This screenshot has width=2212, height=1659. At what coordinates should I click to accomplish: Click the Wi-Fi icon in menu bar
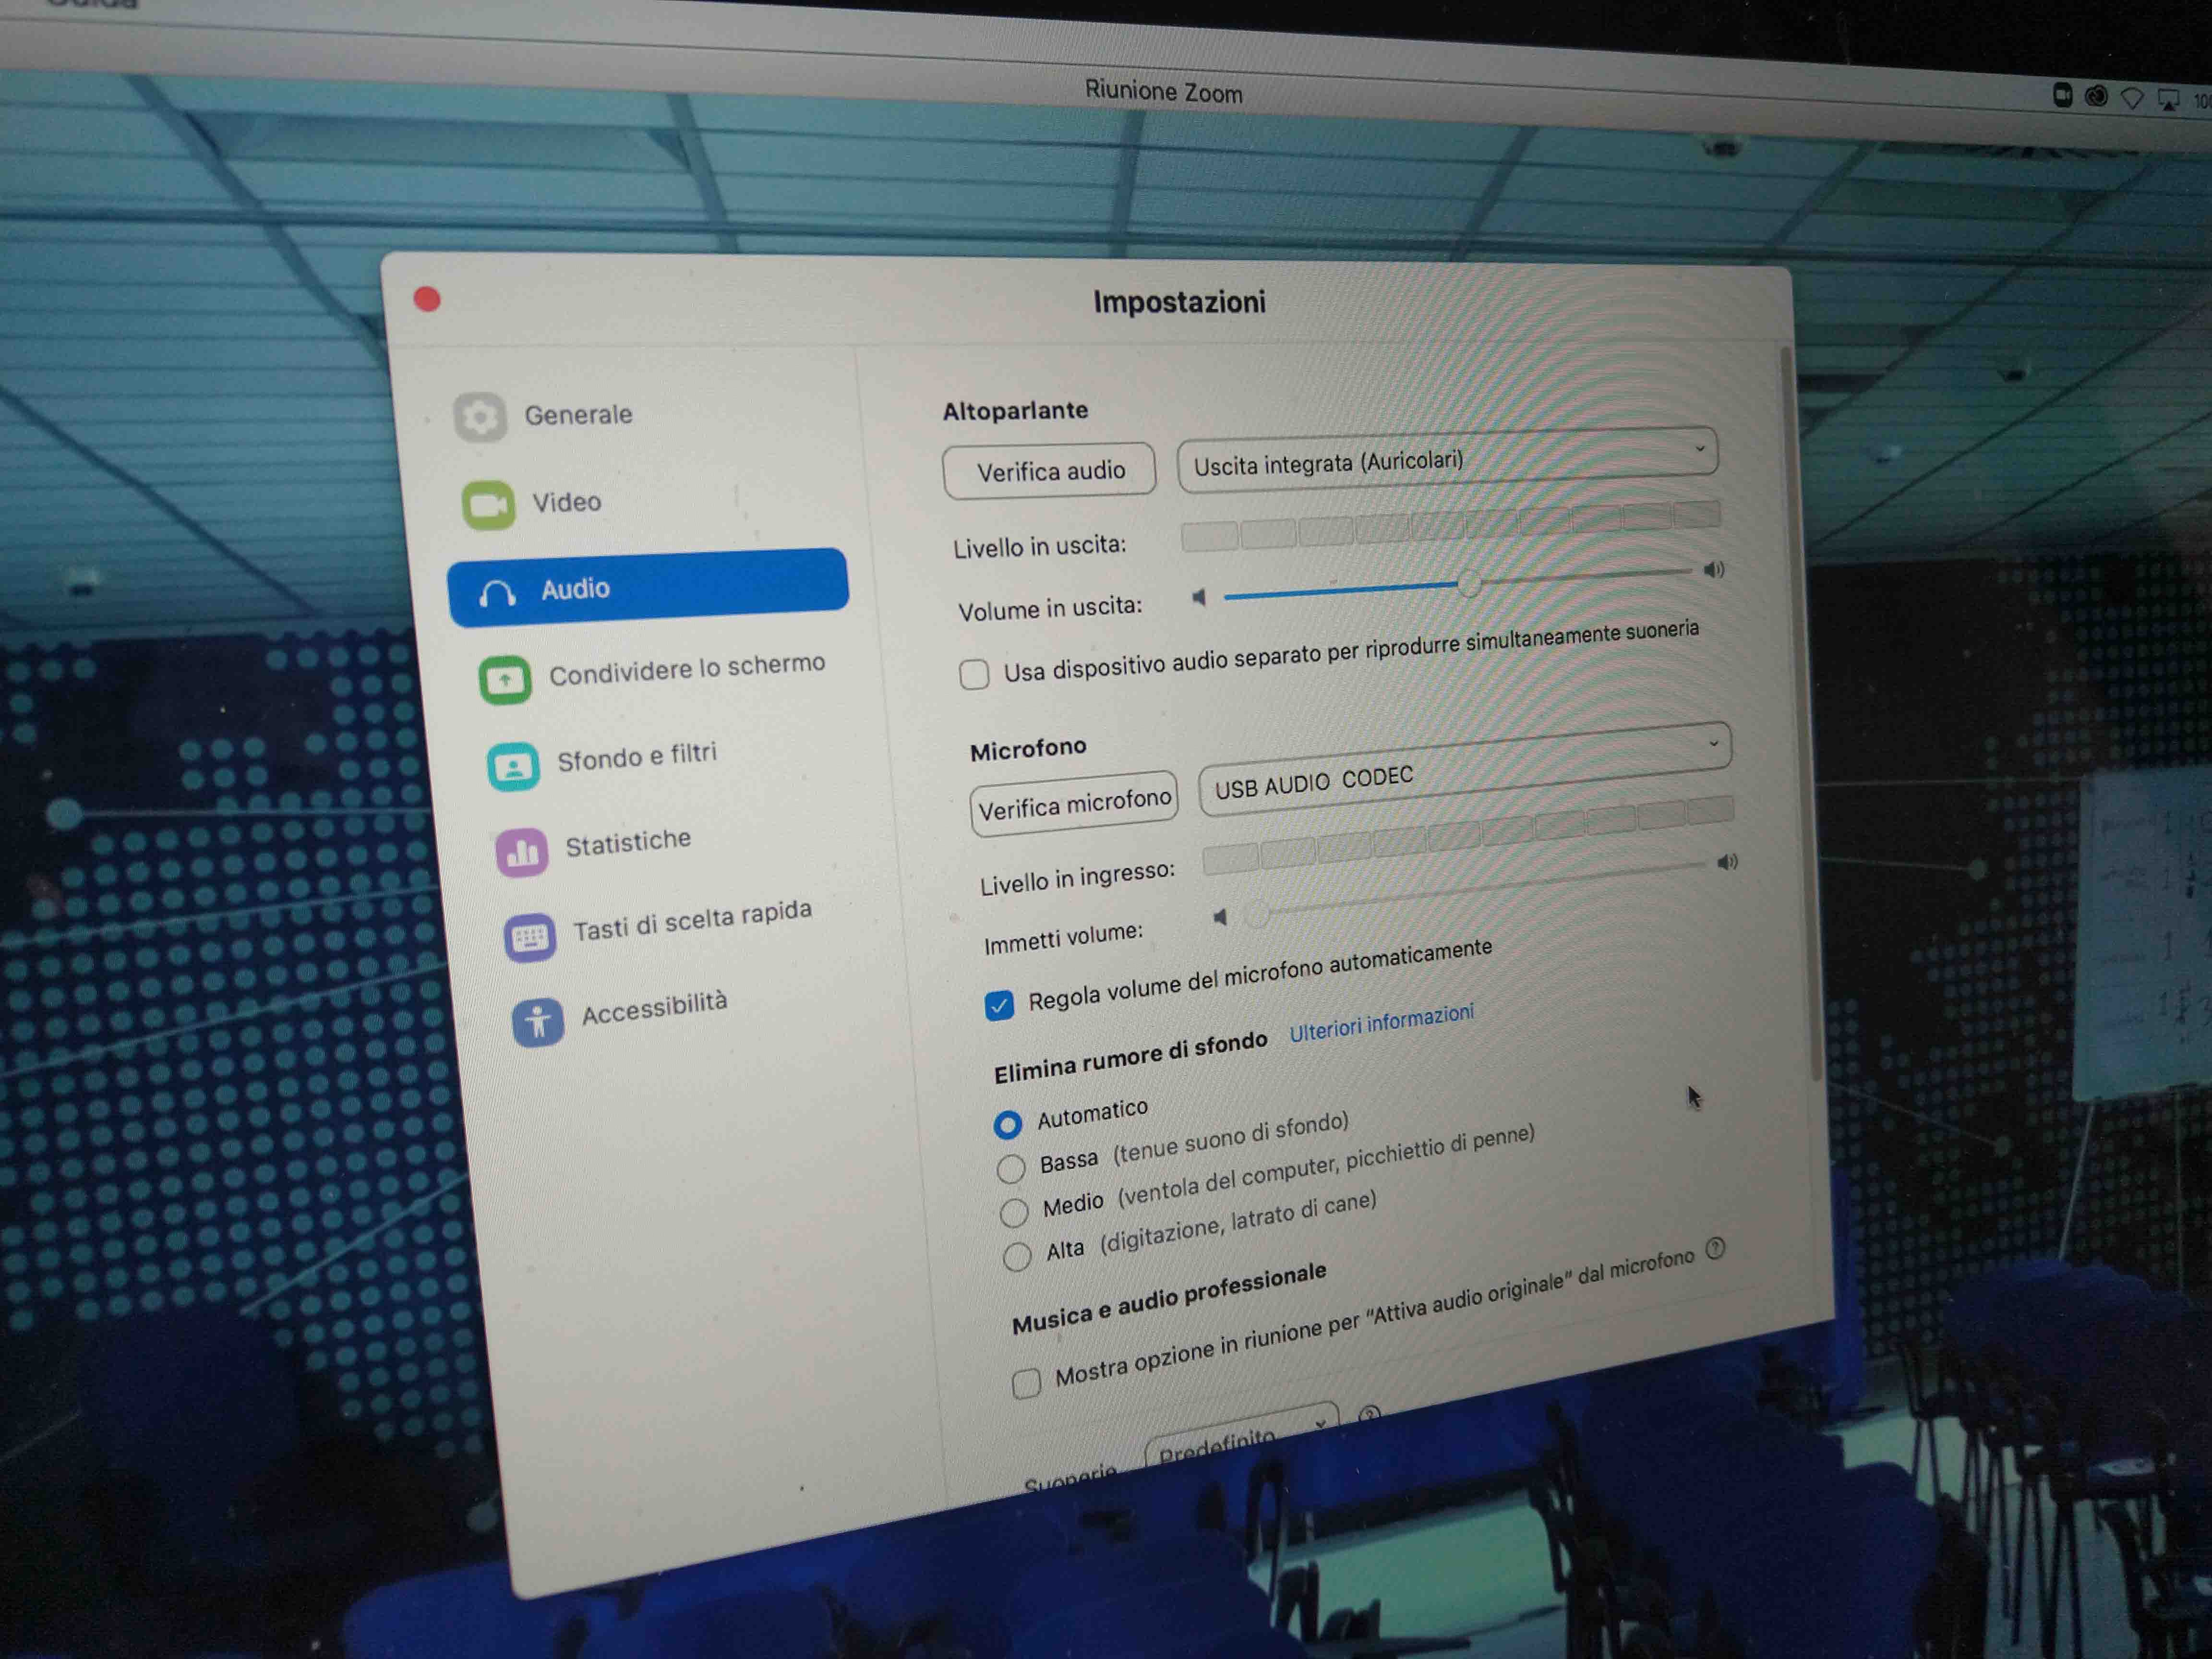(2132, 98)
